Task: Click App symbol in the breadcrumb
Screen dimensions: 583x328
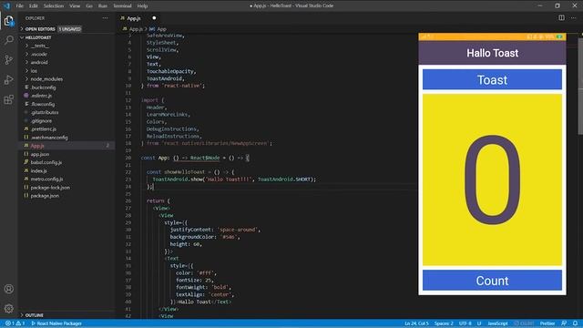Action: pyautogui.click(x=161, y=29)
